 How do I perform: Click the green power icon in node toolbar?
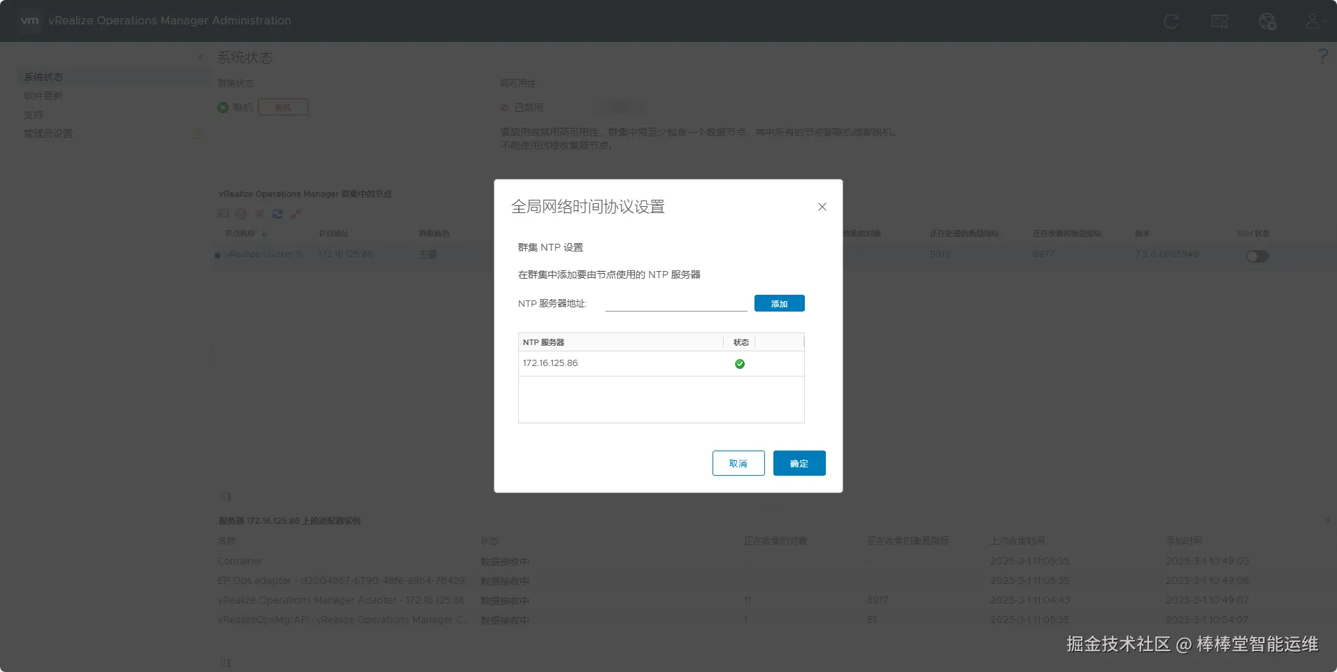[x=241, y=214]
